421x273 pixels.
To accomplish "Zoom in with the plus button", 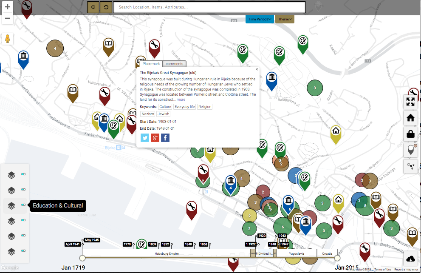I will 8,7.
